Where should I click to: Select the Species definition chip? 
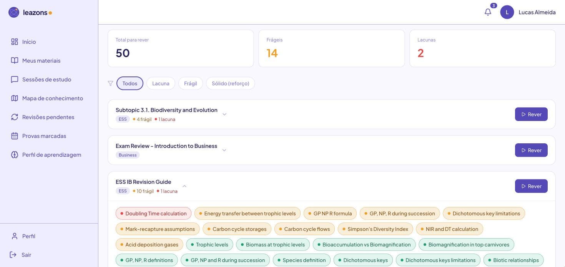click(302, 260)
